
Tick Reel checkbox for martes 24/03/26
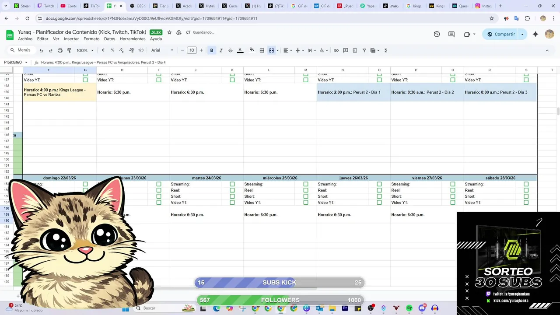pyautogui.click(x=232, y=190)
